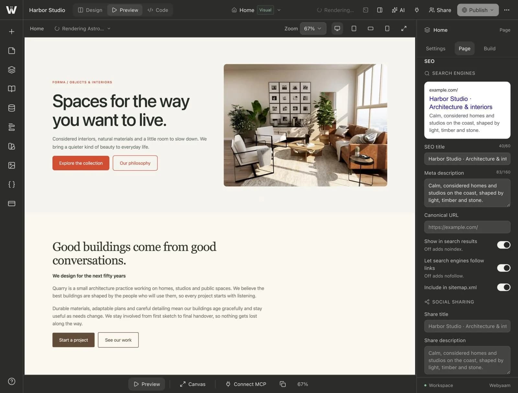The height and width of the screenshot is (393, 518).
Task: Click the plus add element icon
Action: 12,32
